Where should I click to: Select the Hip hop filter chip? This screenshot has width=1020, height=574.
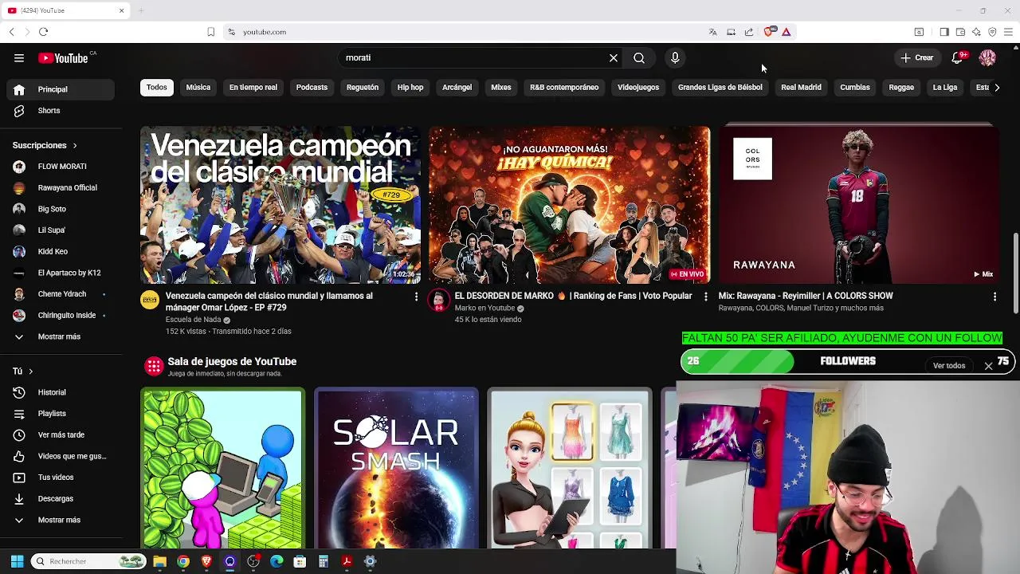click(410, 87)
